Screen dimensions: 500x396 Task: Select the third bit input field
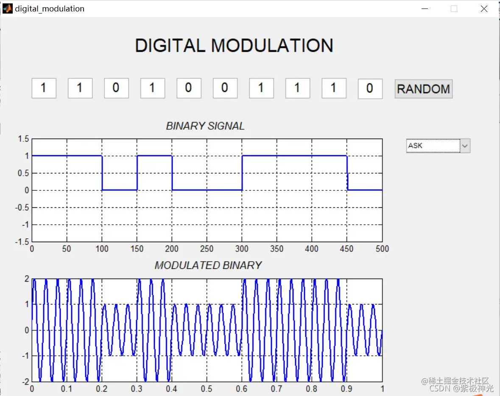116,88
